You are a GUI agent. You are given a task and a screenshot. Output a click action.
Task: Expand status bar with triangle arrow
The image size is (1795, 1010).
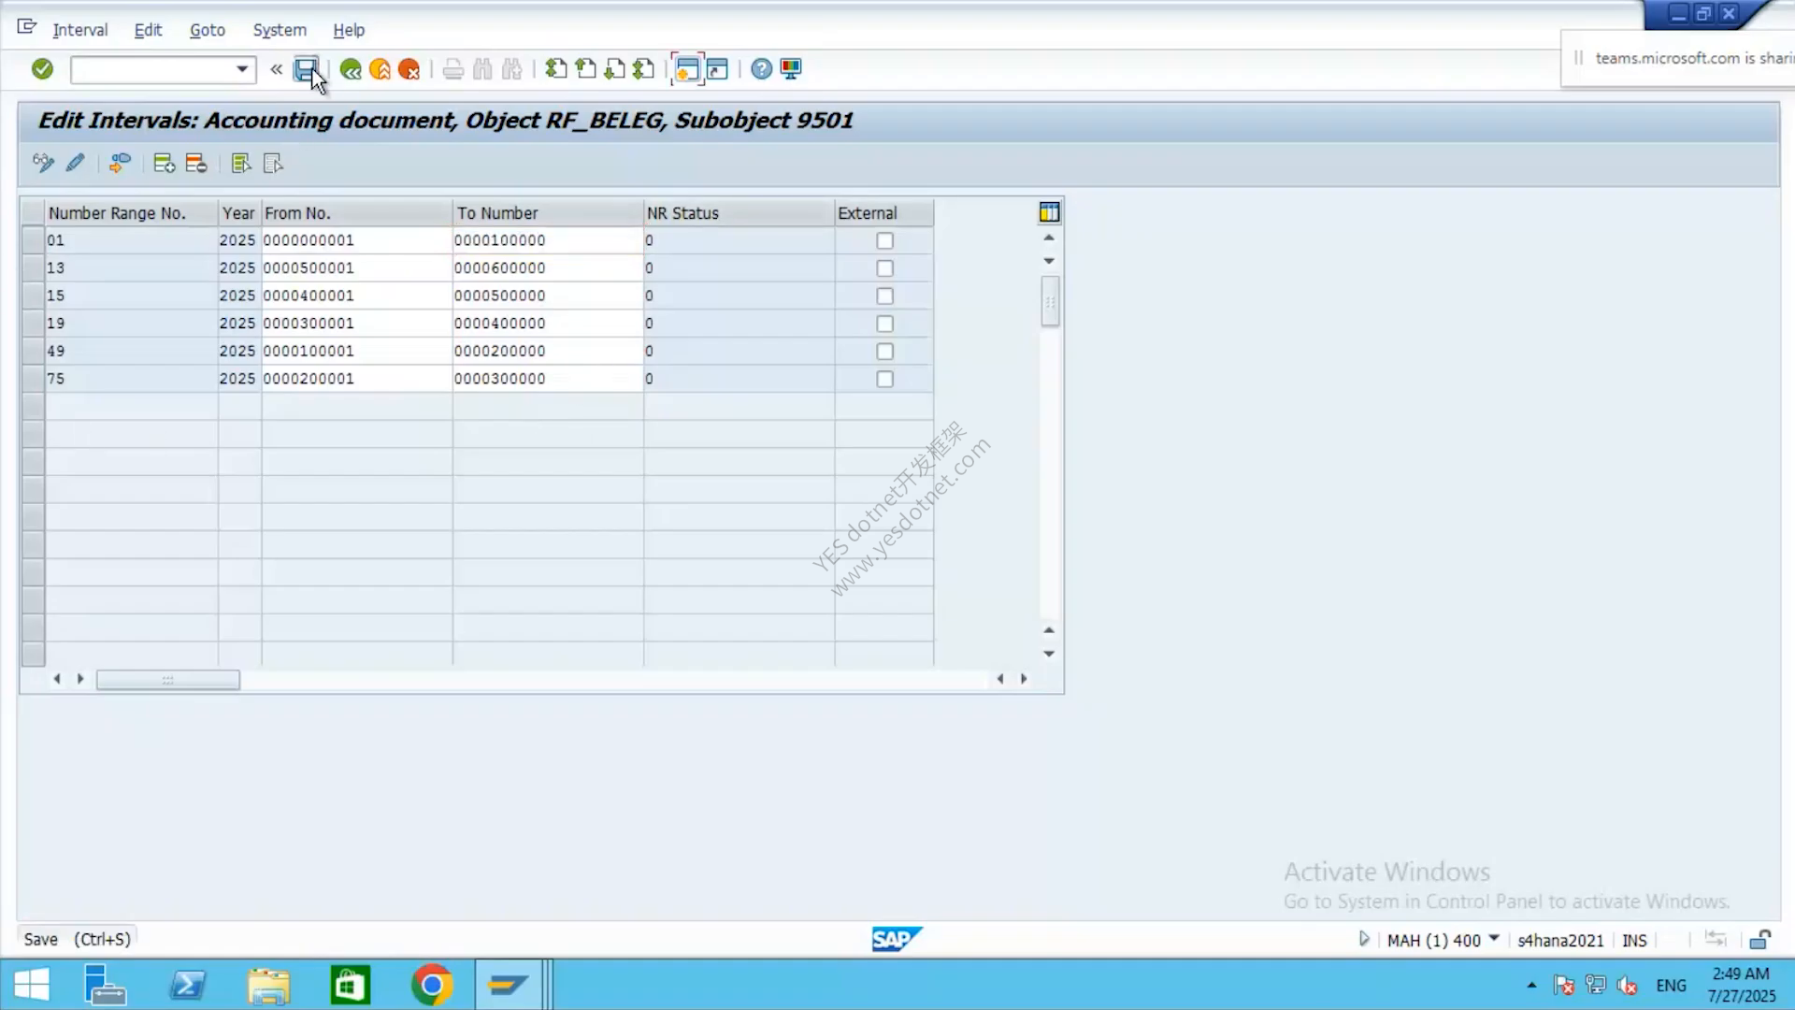(1364, 939)
